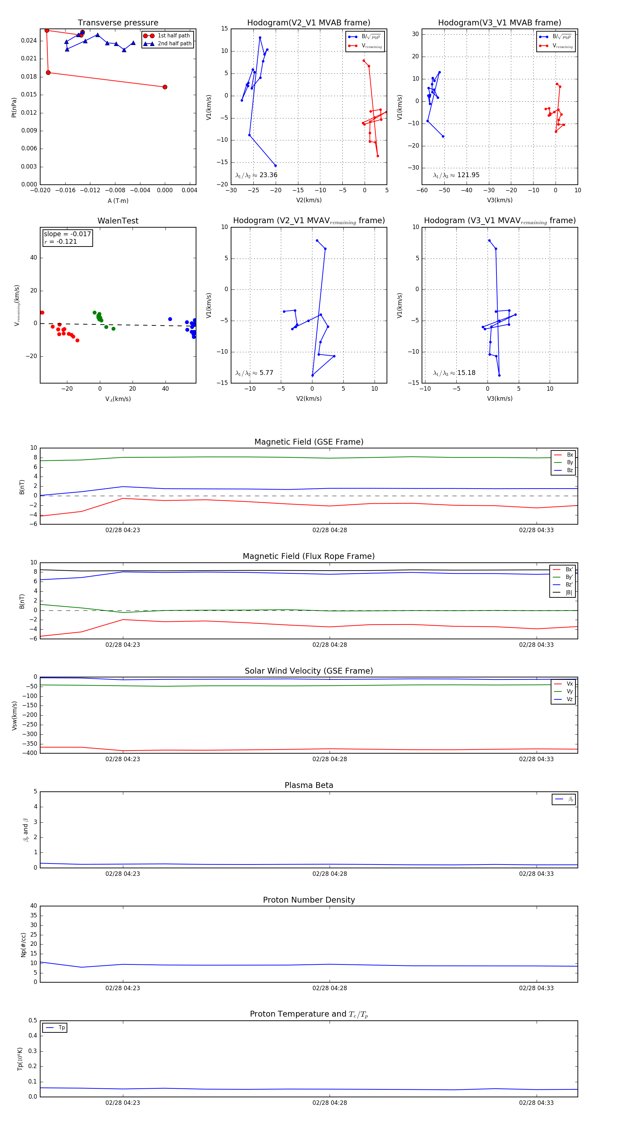Viewport: 618px width, 1133px height.
Task: Click the 'Tp' legend entry
Action: (55, 1028)
